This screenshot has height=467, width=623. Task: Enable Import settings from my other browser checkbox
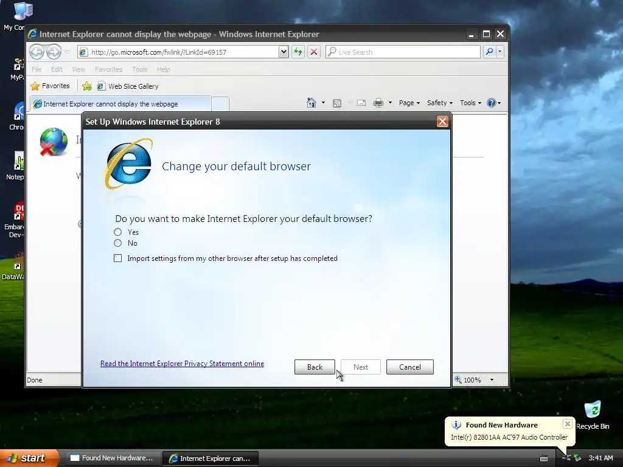coord(117,258)
